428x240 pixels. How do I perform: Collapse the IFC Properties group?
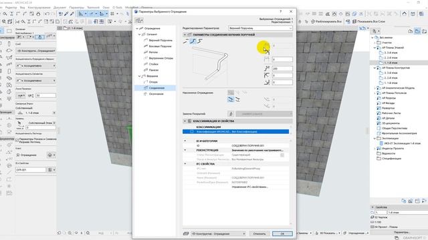click(185, 164)
